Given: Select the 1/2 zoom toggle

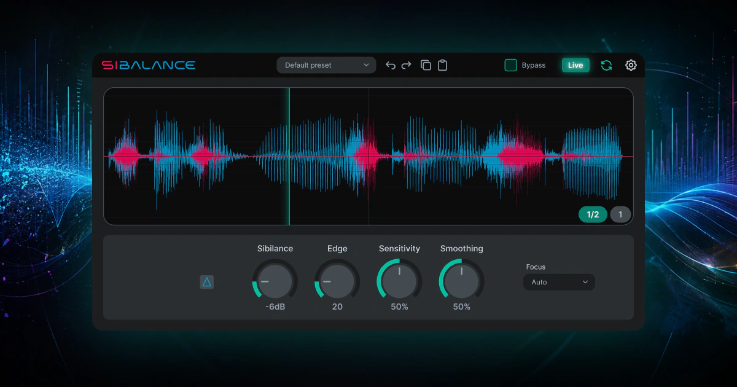Looking at the screenshot, I should pyautogui.click(x=593, y=214).
